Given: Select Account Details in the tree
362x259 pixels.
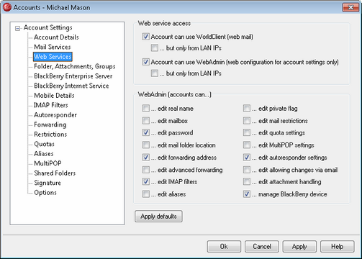Looking at the screenshot, I should [x=56, y=37].
